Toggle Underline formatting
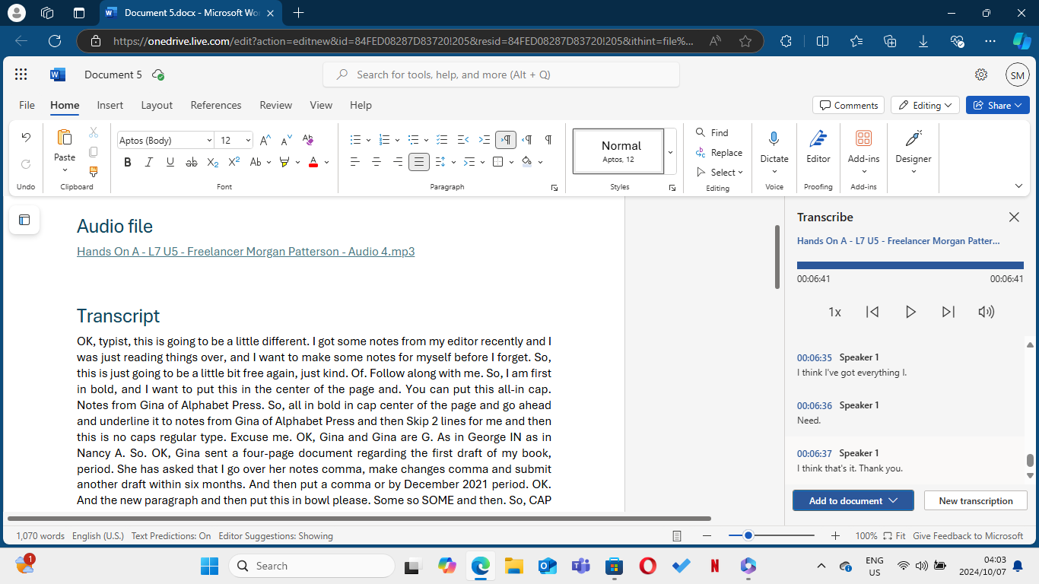This screenshot has height=584, width=1039. pos(170,162)
